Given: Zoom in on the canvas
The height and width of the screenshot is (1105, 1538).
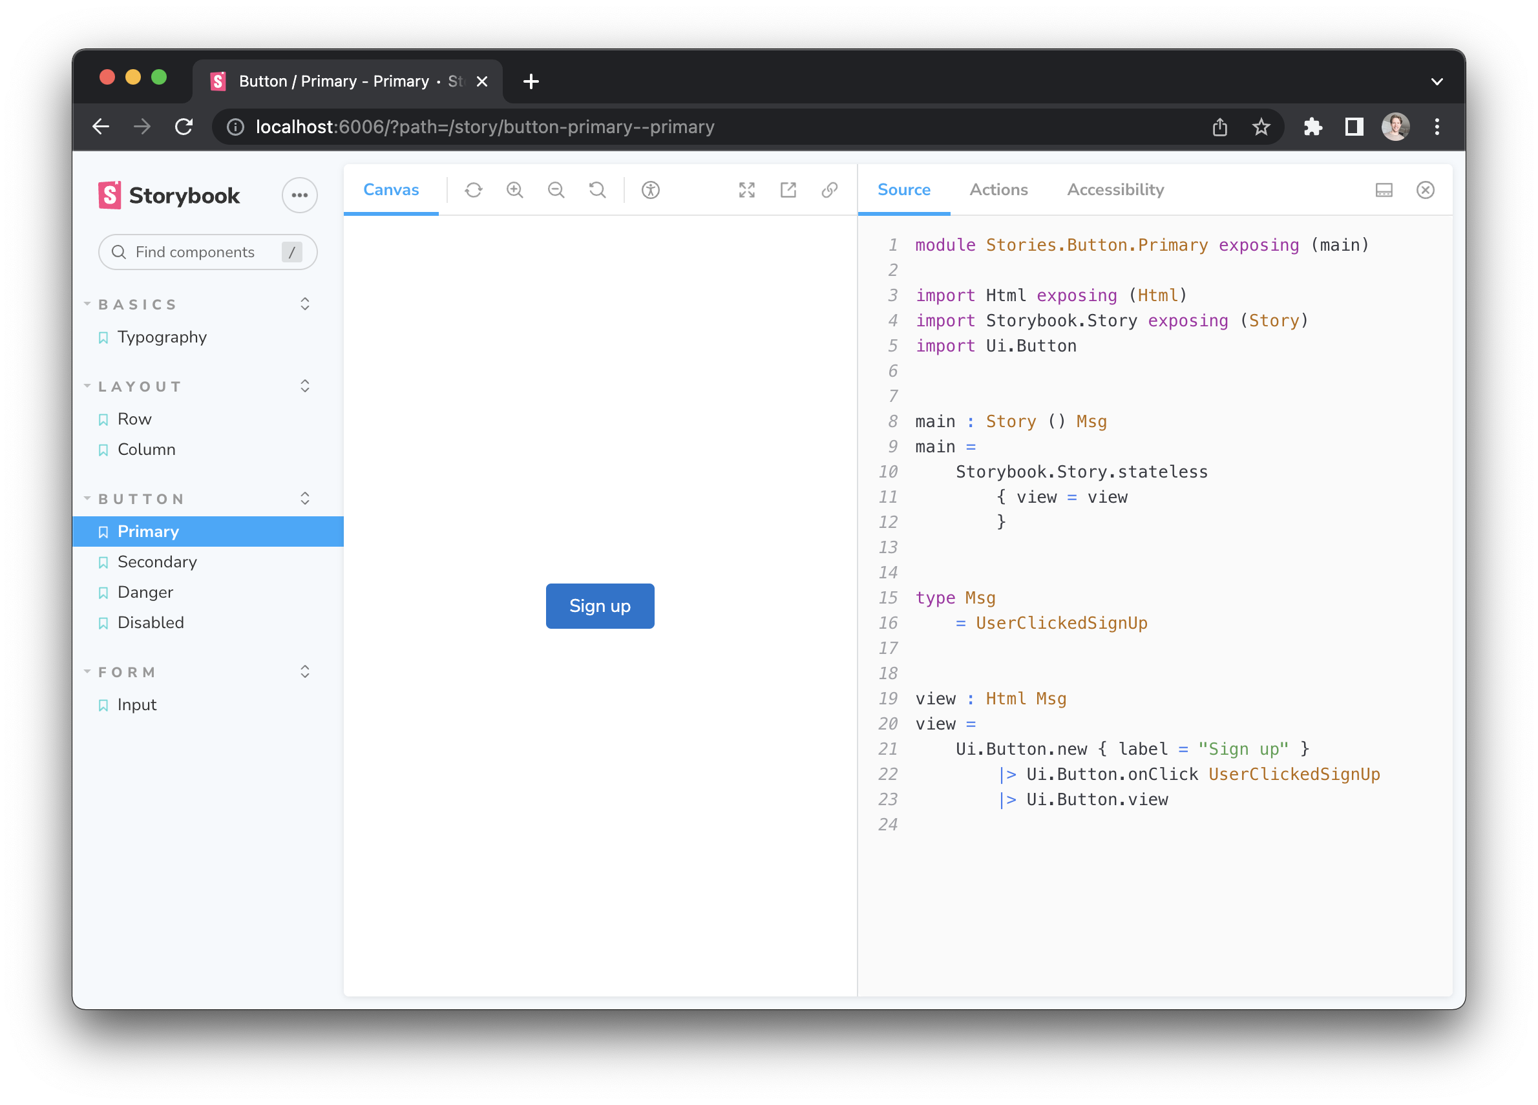Looking at the screenshot, I should pos(514,190).
